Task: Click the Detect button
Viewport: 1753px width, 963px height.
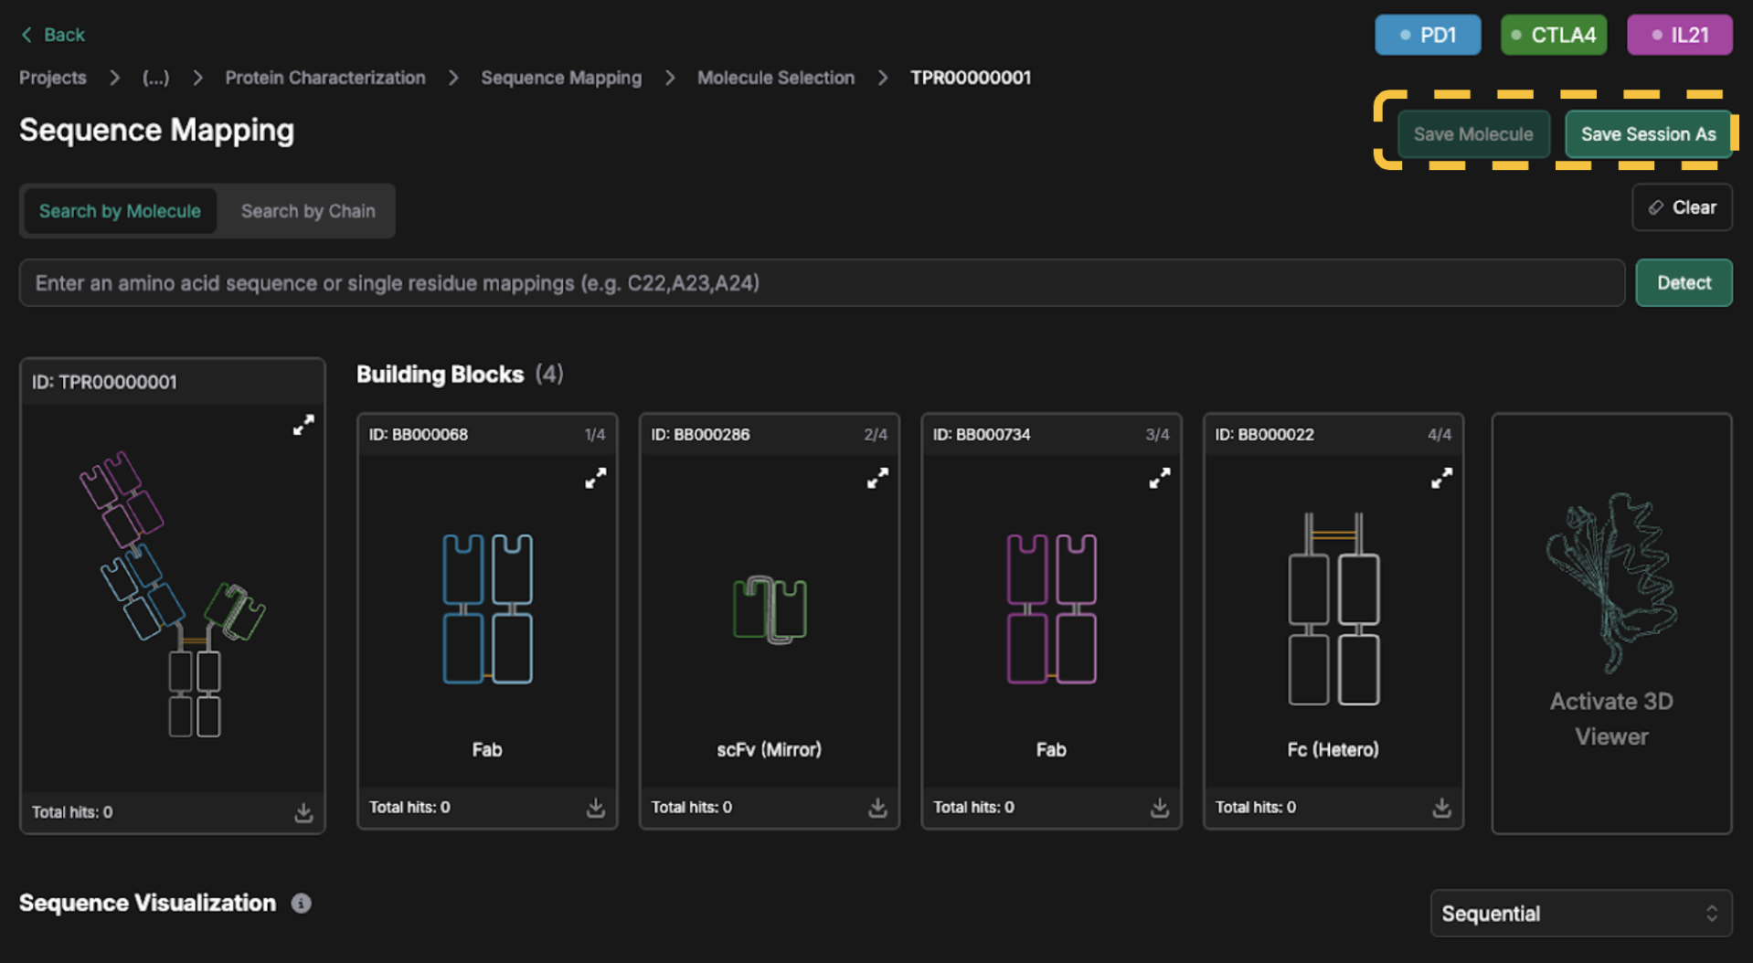Action: [x=1683, y=283]
